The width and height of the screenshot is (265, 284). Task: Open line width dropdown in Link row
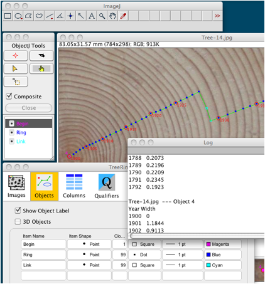pyautogui.click(x=183, y=265)
